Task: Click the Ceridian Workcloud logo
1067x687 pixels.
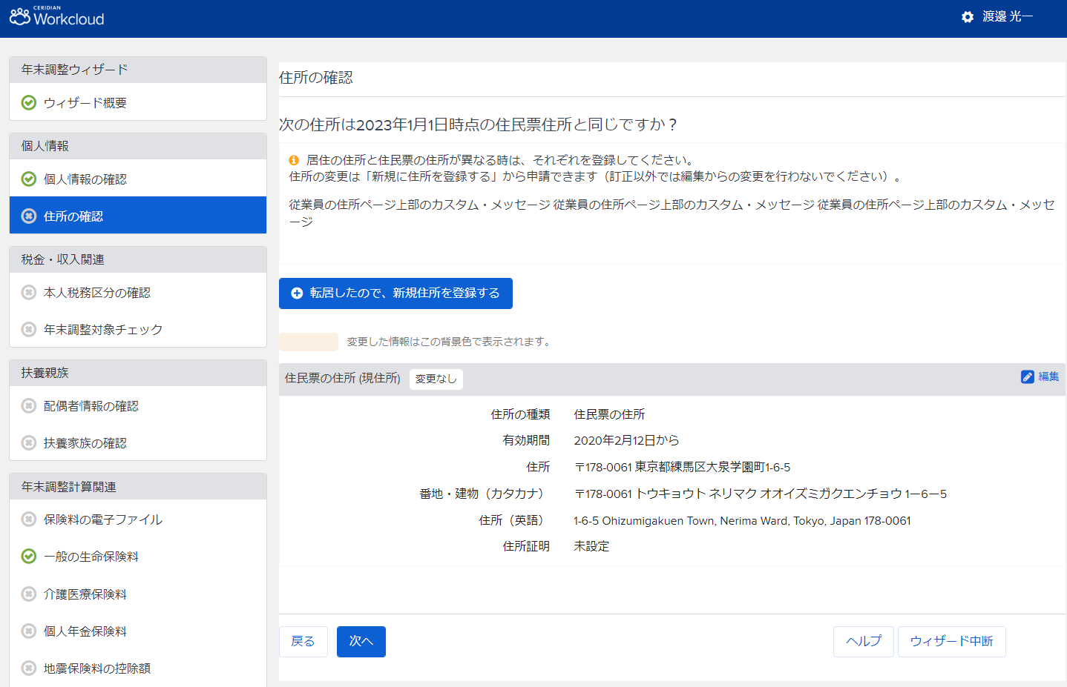Action: coord(57,16)
